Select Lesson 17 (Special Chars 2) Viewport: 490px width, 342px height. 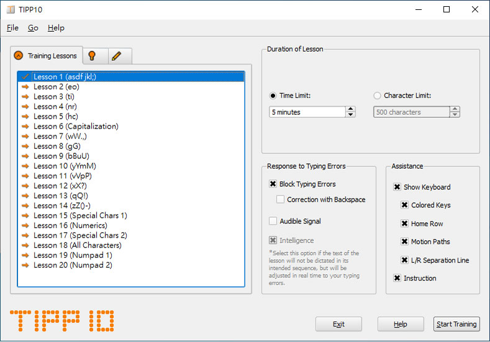click(x=131, y=235)
